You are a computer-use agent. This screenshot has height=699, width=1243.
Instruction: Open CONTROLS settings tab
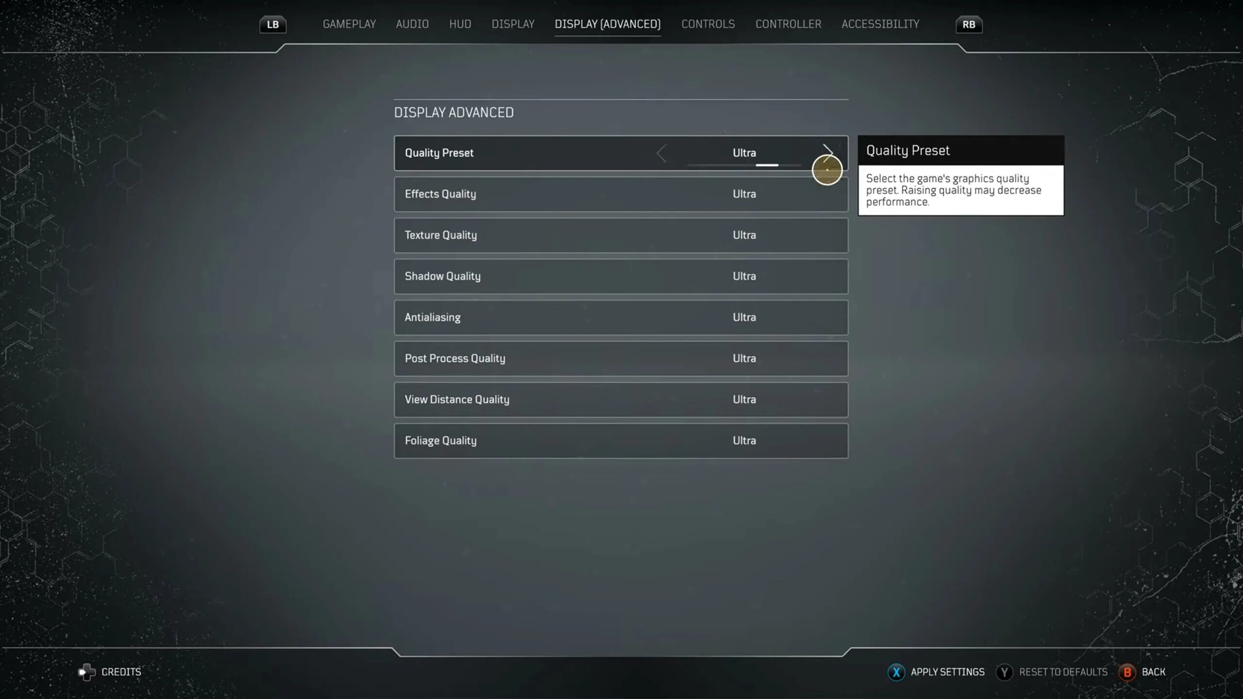click(708, 24)
